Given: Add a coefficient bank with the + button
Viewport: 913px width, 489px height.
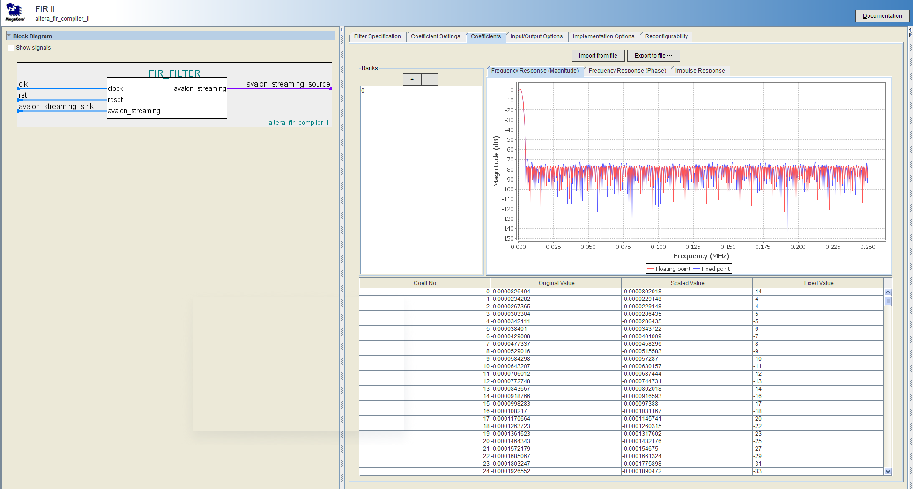Looking at the screenshot, I should [412, 79].
